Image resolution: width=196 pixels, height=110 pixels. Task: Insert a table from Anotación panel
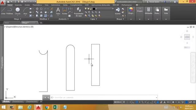coord(70,16)
